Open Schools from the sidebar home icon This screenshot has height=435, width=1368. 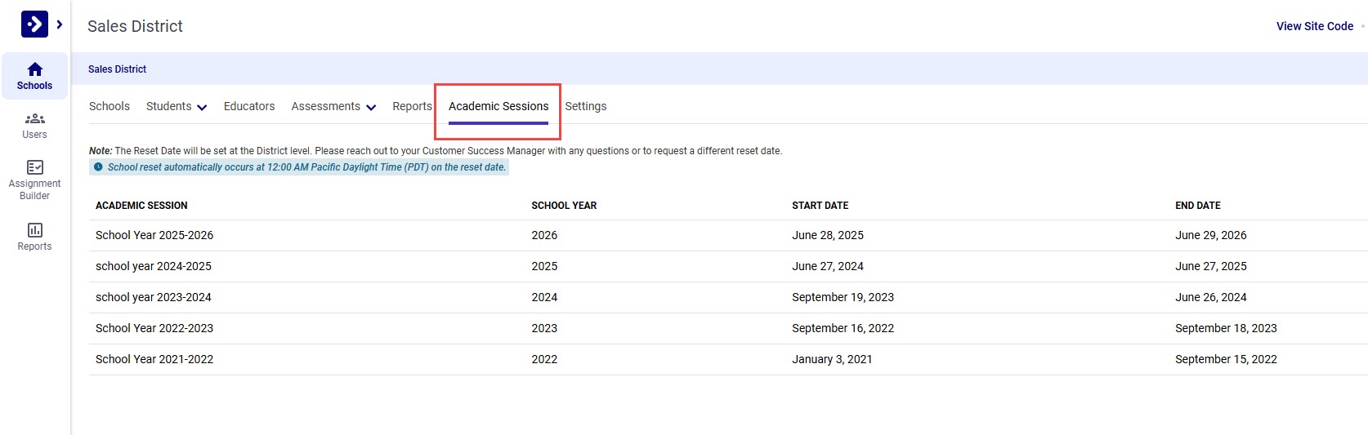pyautogui.click(x=34, y=76)
